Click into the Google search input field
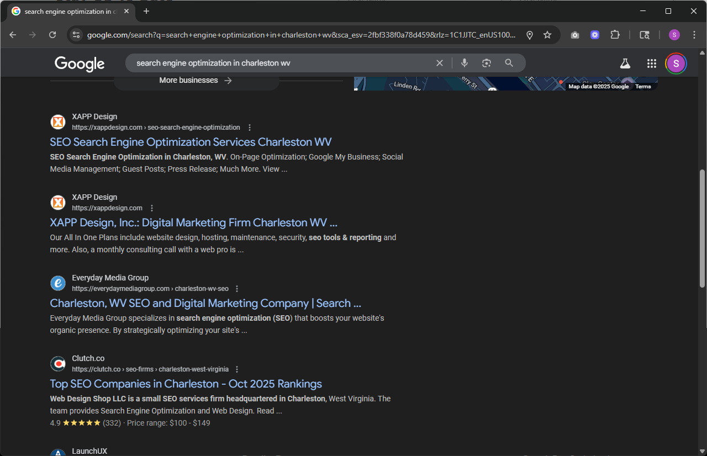Viewport: 707px width, 456px height. (276, 63)
